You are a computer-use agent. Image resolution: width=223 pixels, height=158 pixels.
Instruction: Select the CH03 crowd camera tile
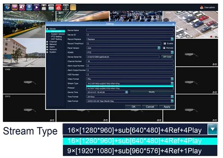click(136, 16)
